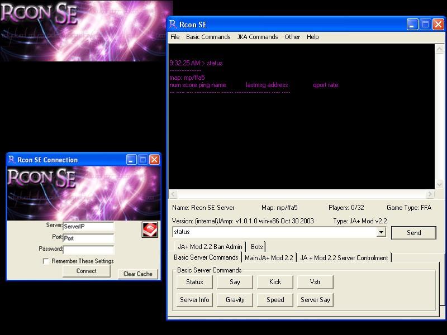Click the Kick server command button
This screenshot has height=335, width=447.
click(x=275, y=282)
